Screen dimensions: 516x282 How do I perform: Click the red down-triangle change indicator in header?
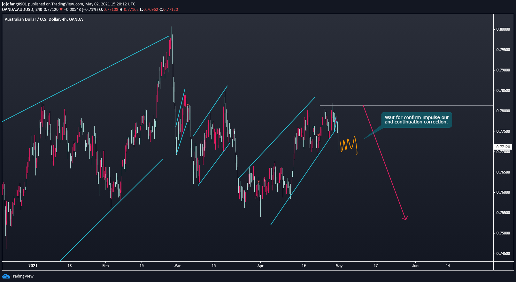[61, 10]
